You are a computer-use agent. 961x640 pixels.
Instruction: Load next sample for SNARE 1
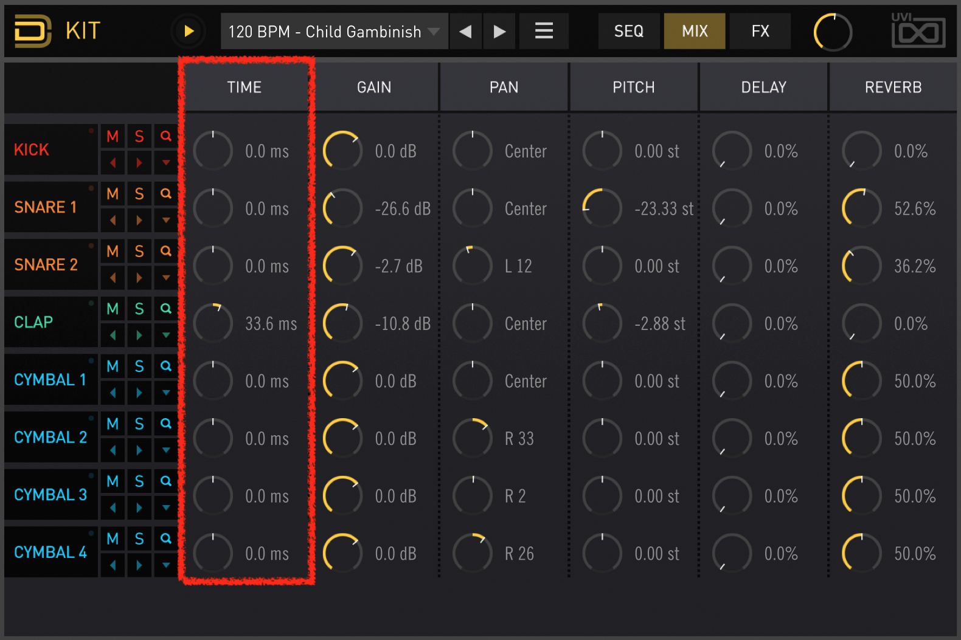139,220
